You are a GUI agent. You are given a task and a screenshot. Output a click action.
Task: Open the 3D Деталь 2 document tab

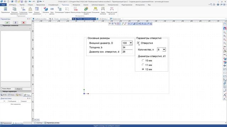coord(102,19)
